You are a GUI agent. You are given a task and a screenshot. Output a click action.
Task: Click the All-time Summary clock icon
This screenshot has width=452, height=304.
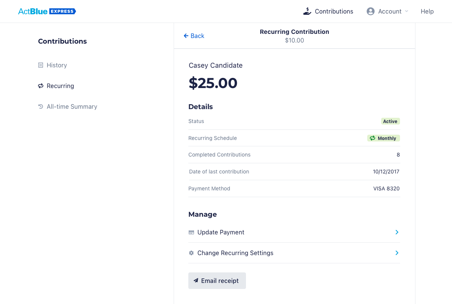coord(41,106)
